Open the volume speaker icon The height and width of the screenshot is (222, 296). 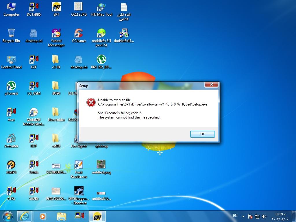pos(264,217)
